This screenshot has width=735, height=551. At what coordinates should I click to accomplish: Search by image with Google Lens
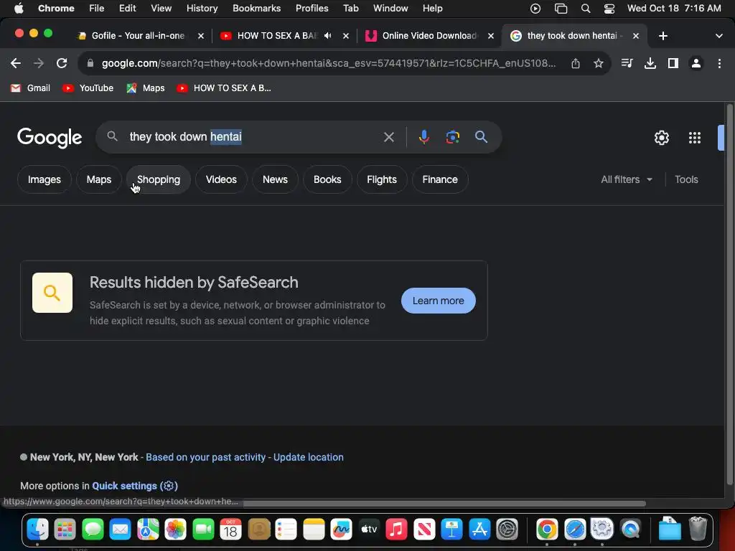coord(452,137)
